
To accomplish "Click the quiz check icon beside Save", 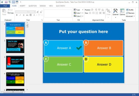I will coord(10,2).
